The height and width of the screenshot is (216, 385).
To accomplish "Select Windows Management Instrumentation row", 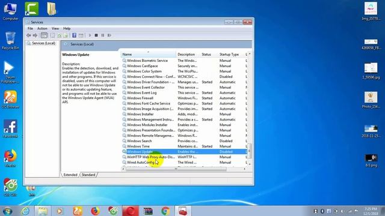I will click(x=184, y=119).
